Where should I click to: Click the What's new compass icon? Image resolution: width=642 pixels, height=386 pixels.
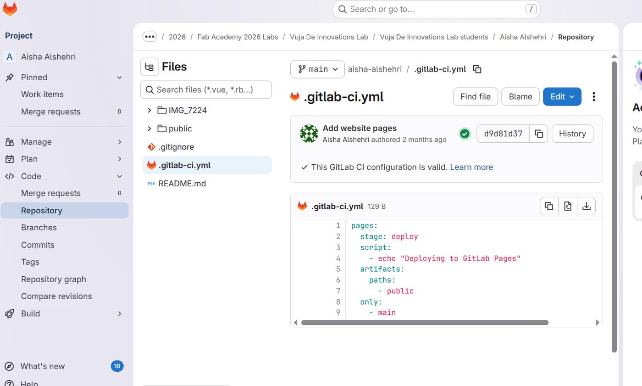[x=9, y=366]
